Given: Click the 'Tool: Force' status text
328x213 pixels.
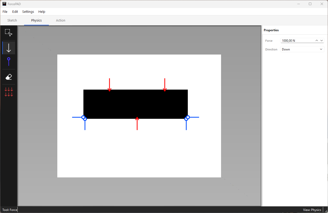Looking at the screenshot, I should pos(10,210).
